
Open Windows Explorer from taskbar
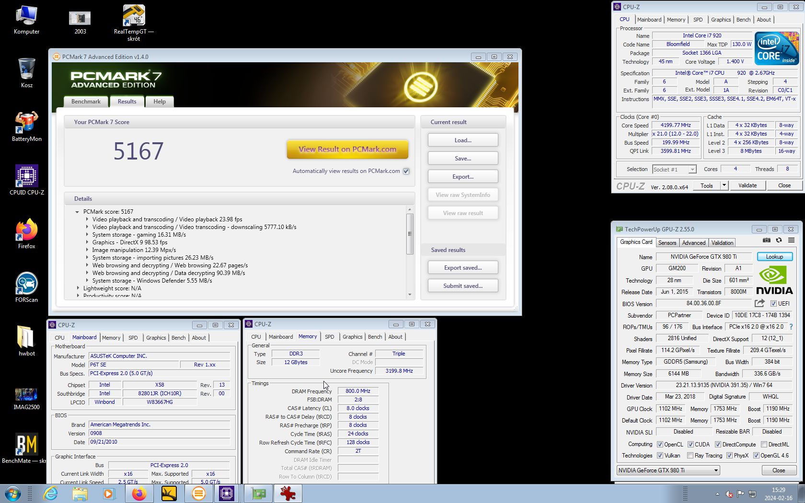(80, 493)
